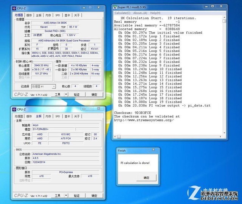The height and width of the screenshot is (204, 242).
Task: Click scroll right arrow in Super PI
Action: [x=220, y=137]
